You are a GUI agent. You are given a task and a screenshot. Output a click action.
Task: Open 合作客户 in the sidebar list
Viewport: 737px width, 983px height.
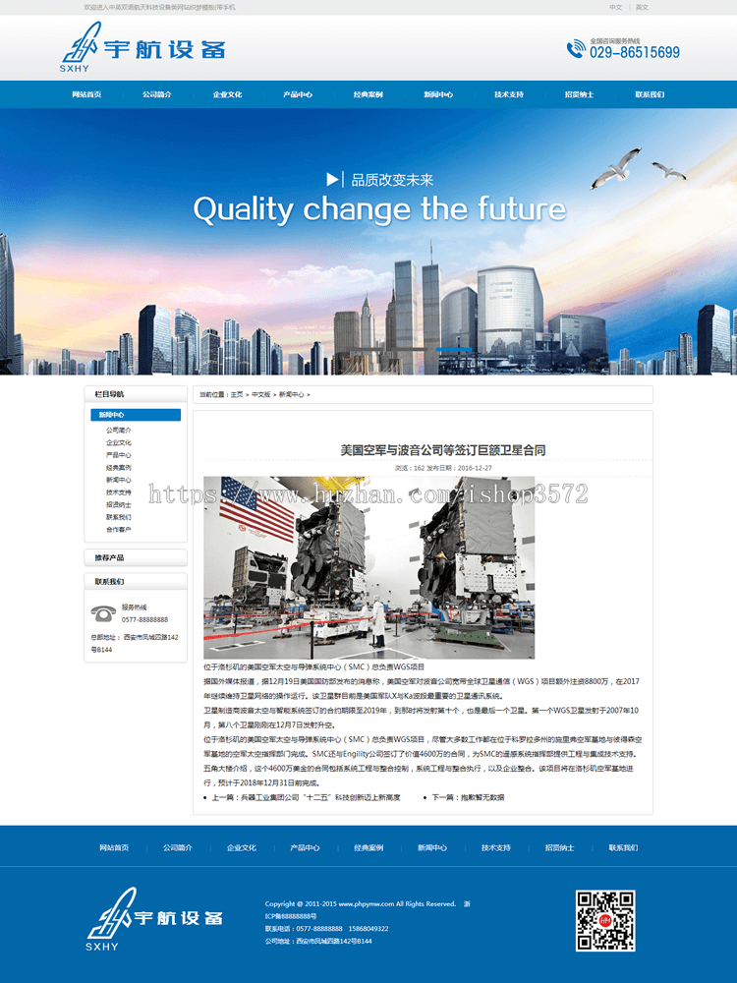point(119,530)
